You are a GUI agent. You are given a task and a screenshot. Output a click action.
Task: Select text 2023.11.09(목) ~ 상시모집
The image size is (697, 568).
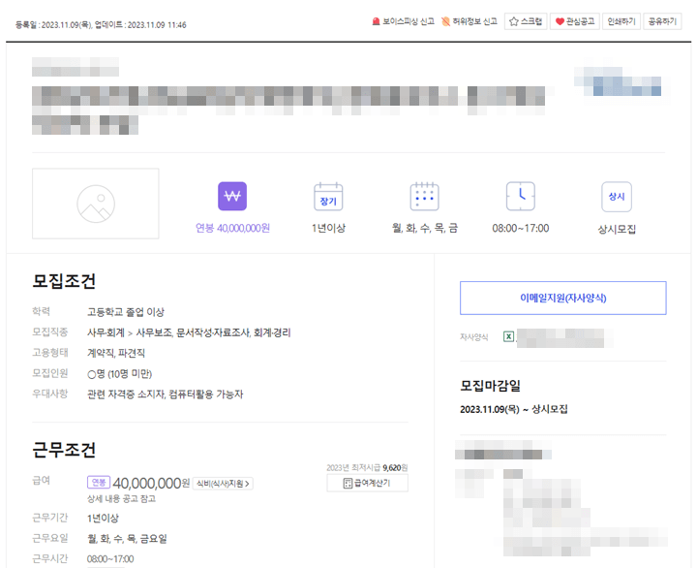[514, 409]
